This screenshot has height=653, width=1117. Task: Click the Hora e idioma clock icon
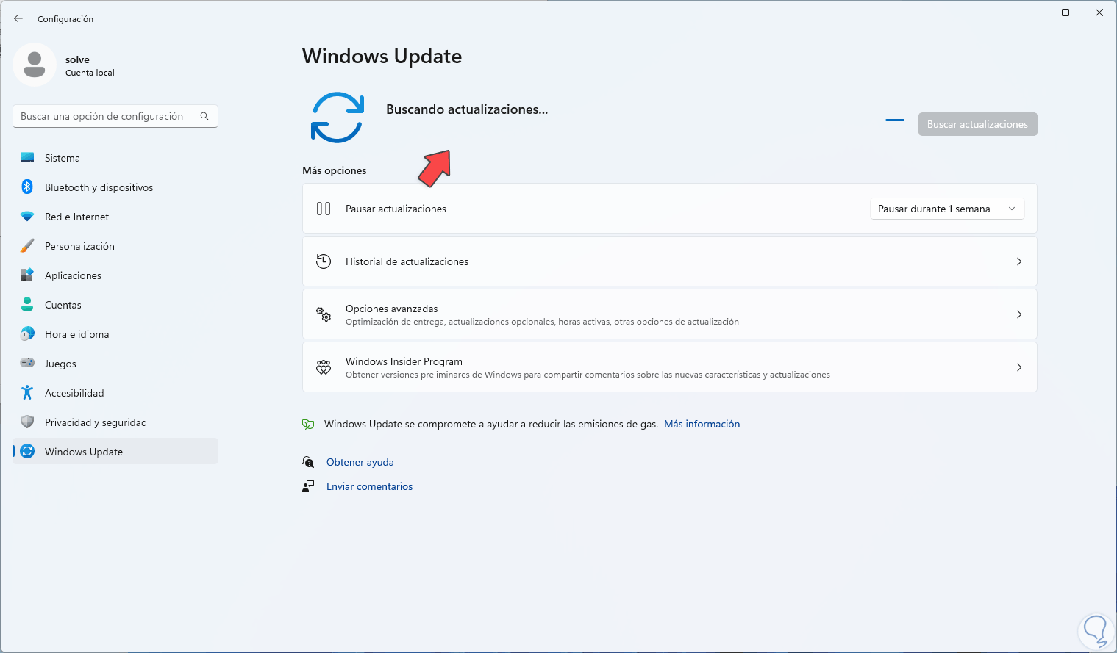point(27,334)
